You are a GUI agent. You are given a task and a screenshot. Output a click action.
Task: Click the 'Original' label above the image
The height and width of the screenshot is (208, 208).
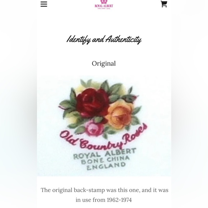104,63
